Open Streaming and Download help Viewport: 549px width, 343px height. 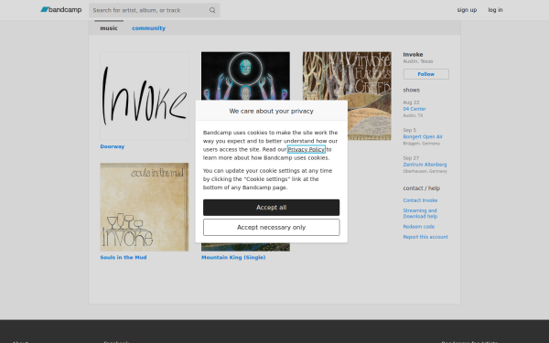[x=420, y=213]
